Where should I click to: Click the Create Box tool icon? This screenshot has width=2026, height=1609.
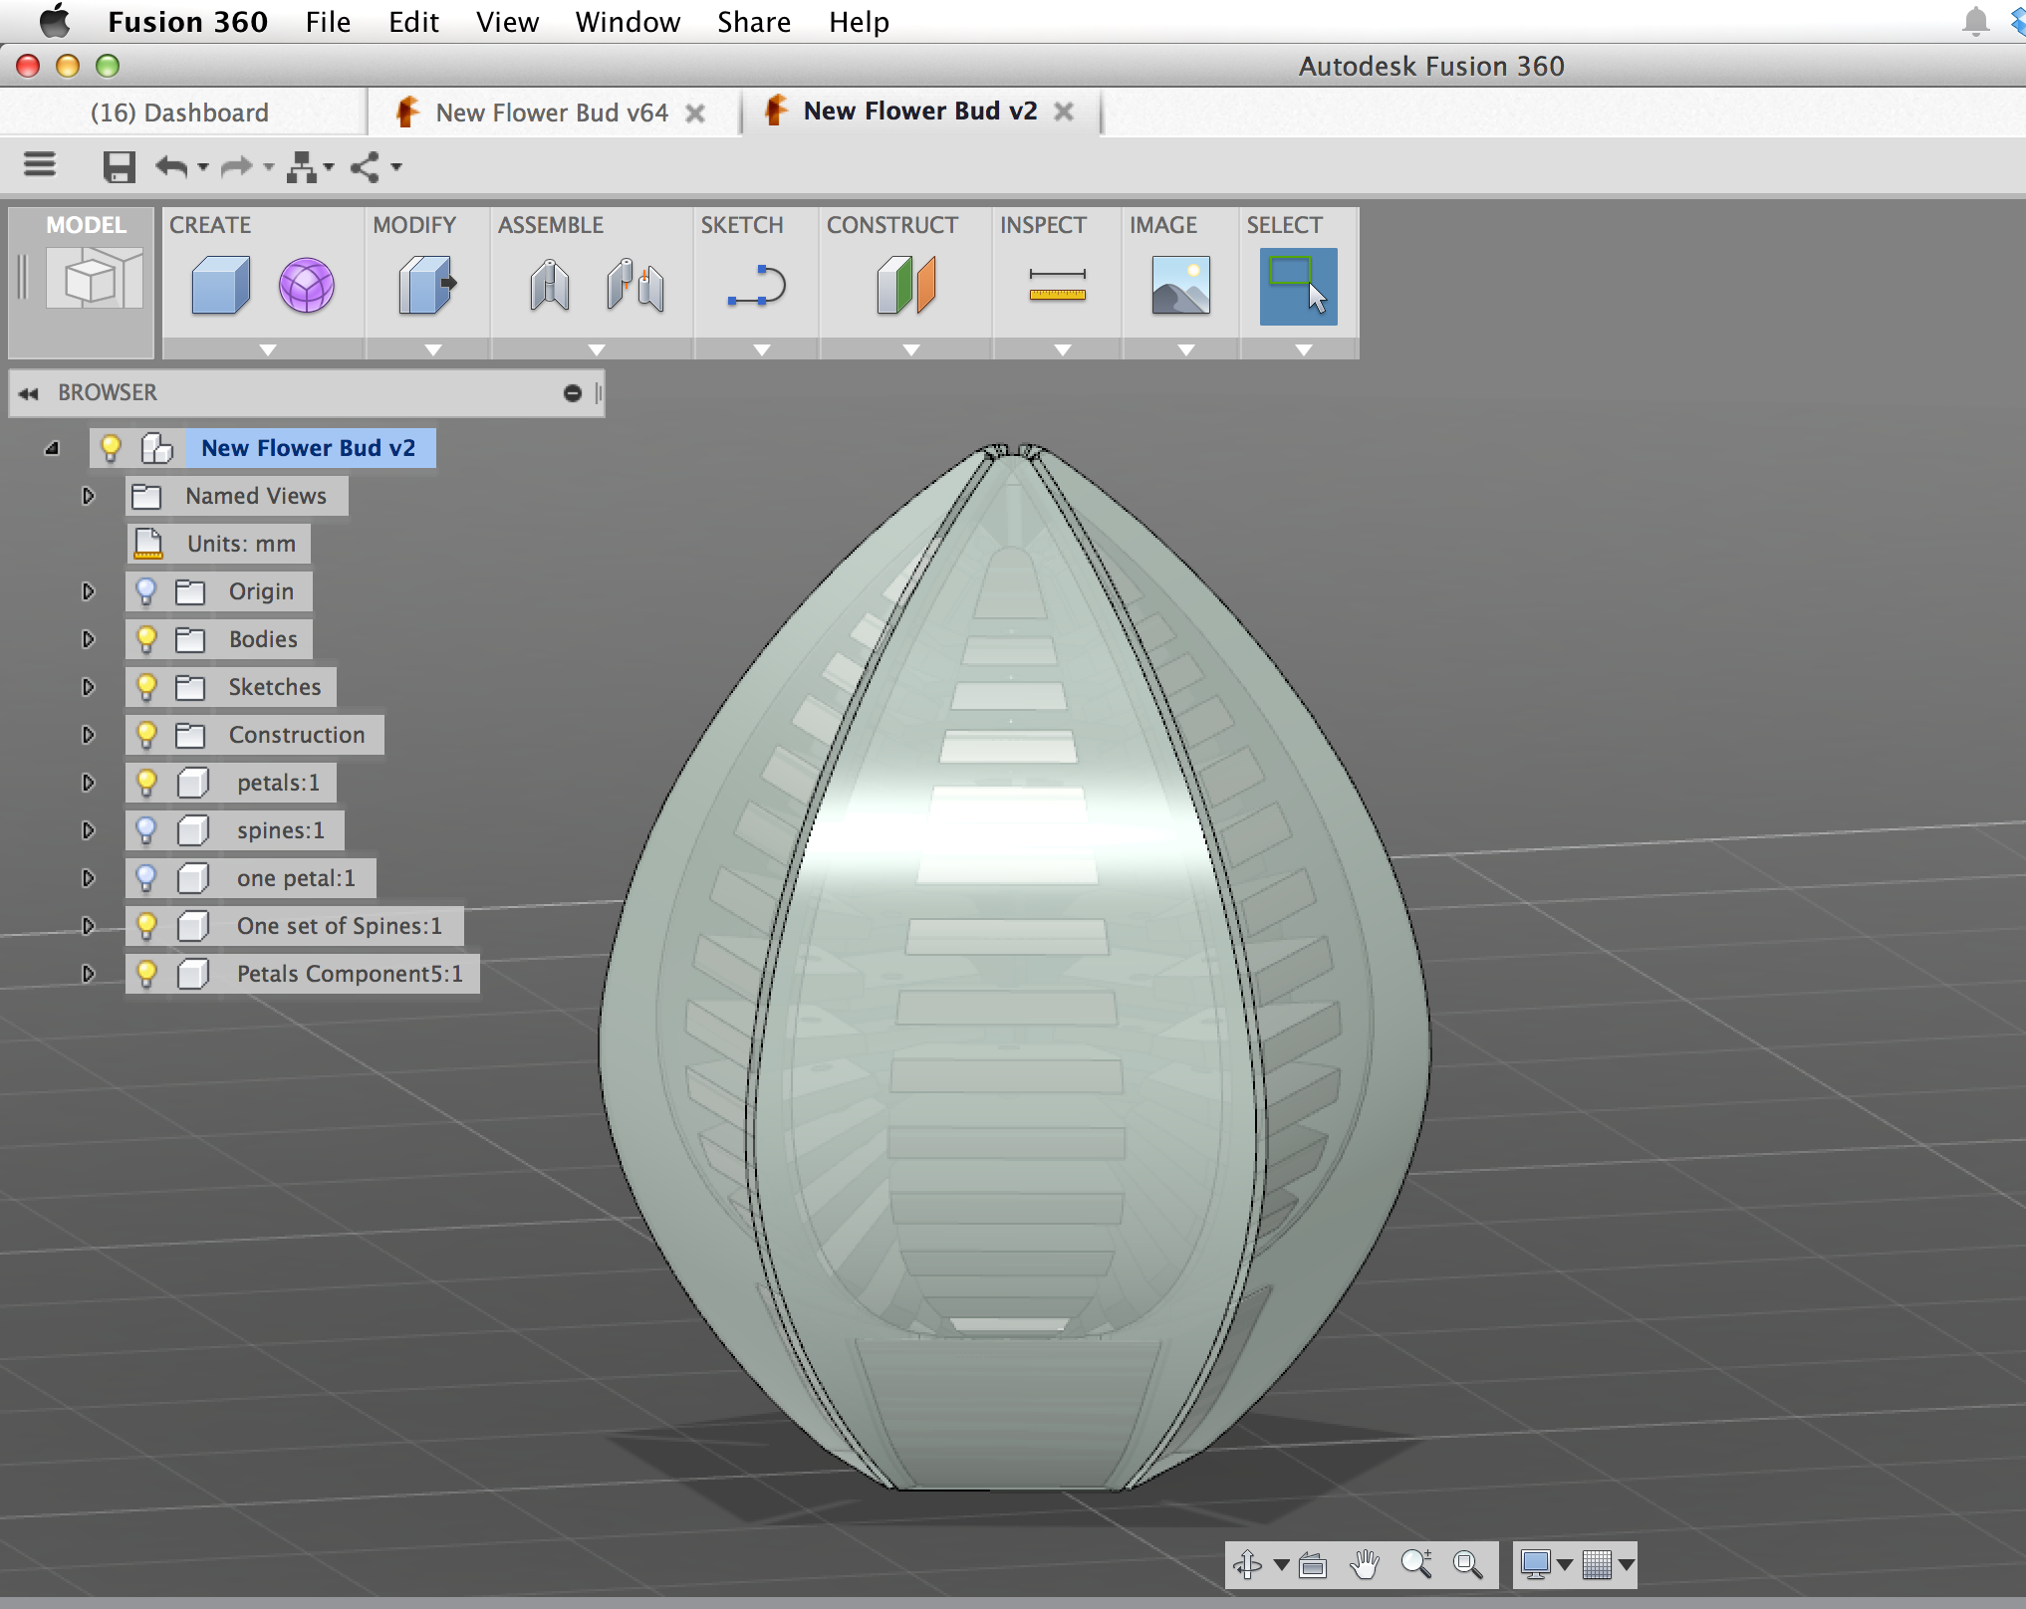(x=220, y=286)
